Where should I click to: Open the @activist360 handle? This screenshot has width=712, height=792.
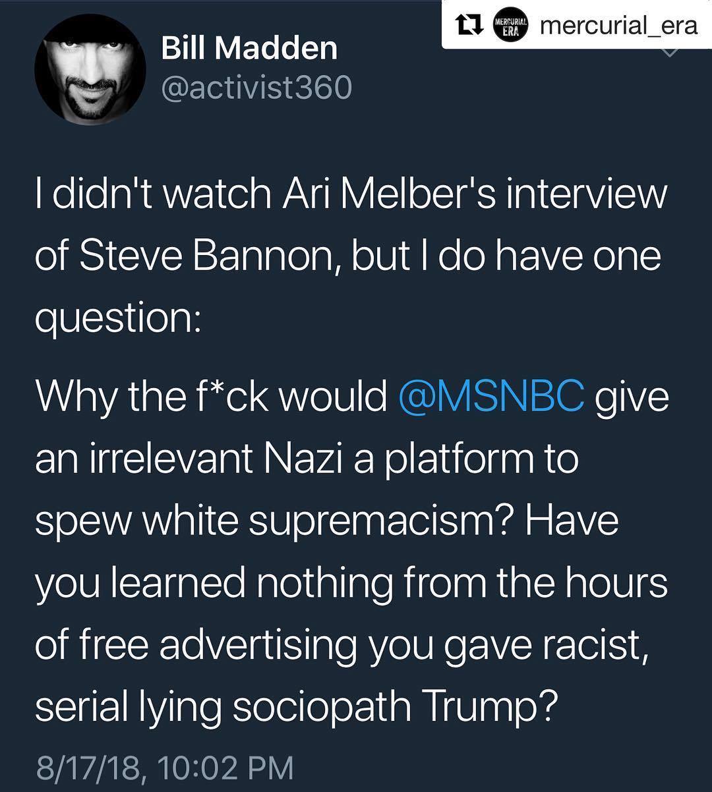click(x=257, y=87)
